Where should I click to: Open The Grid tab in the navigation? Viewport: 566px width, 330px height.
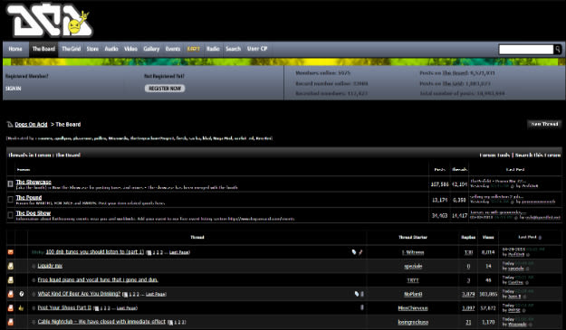pyautogui.click(x=72, y=49)
